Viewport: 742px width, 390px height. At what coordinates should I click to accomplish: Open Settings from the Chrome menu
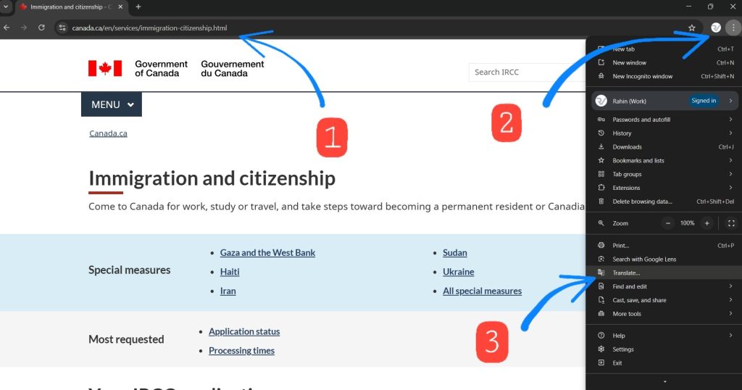click(x=664, y=349)
